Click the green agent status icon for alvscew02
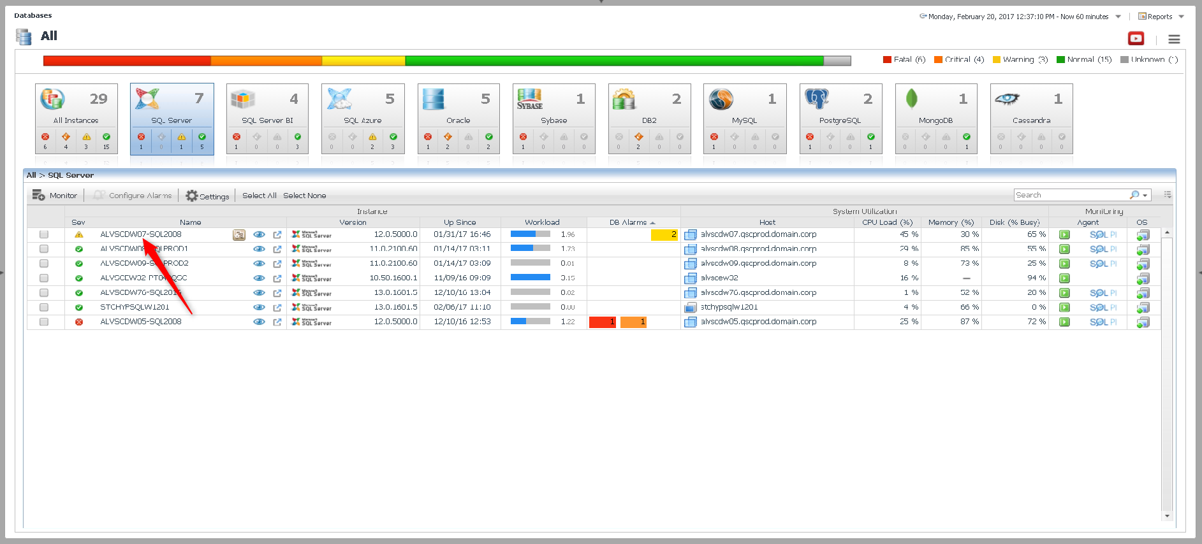This screenshot has width=1202, height=544. tap(1064, 278)
